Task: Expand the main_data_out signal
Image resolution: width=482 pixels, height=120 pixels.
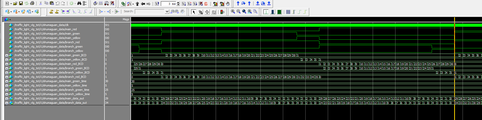Action: (7, 98)
